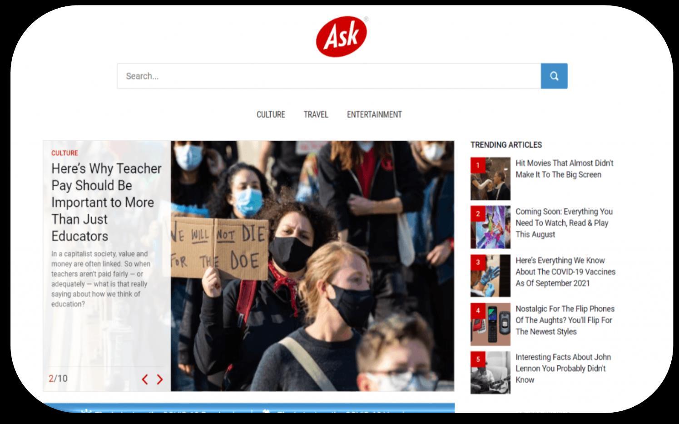This screenshot has height=424, width=679.
Task: Open Interesting Facts About John Lennon link
Action: [563, 369]
